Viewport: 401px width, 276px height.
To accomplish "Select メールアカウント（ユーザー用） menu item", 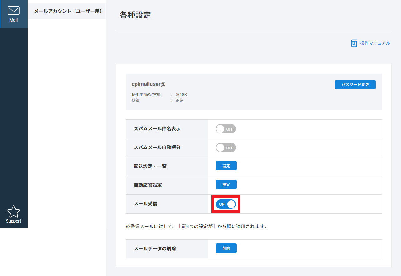I will tap(68, 11).
